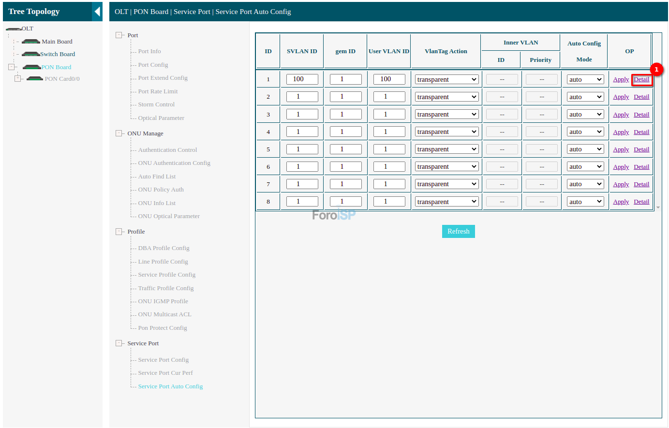Collapse the Service Port menu section
Viewport: 669px width, 428px height.
click(119, 343)
